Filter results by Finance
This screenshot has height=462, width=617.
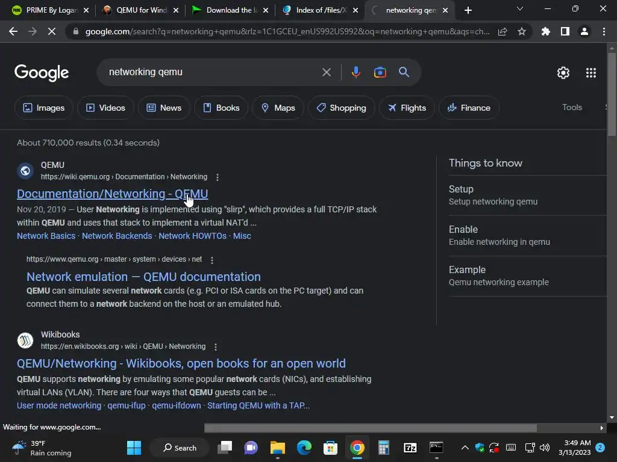point(469,108)
